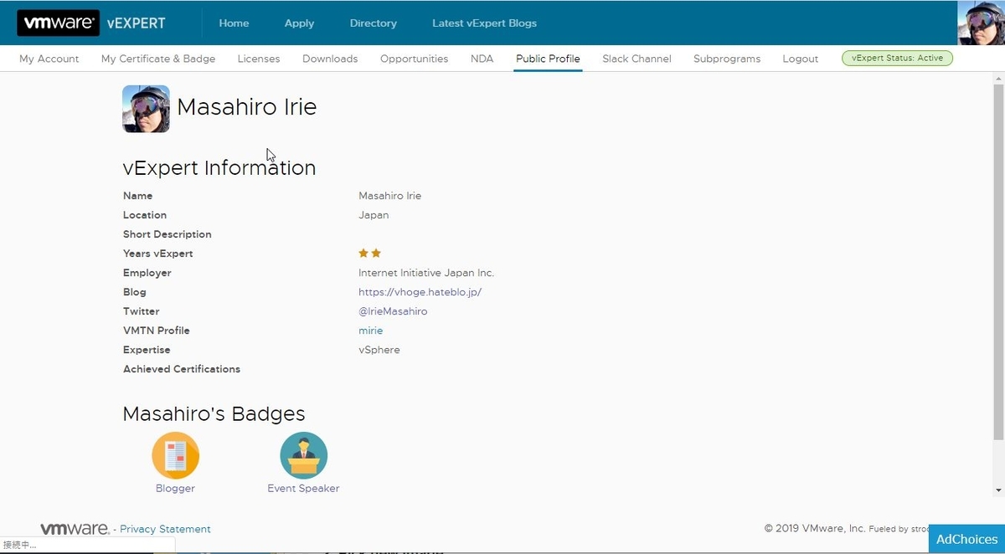Open the blog link vhoge.hateblo.jp
This screenshot has width=1005, height=554.
(420, 292)
